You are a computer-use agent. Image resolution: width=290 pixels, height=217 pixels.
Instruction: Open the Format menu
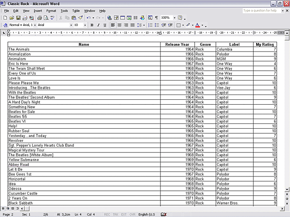(51, 10)
